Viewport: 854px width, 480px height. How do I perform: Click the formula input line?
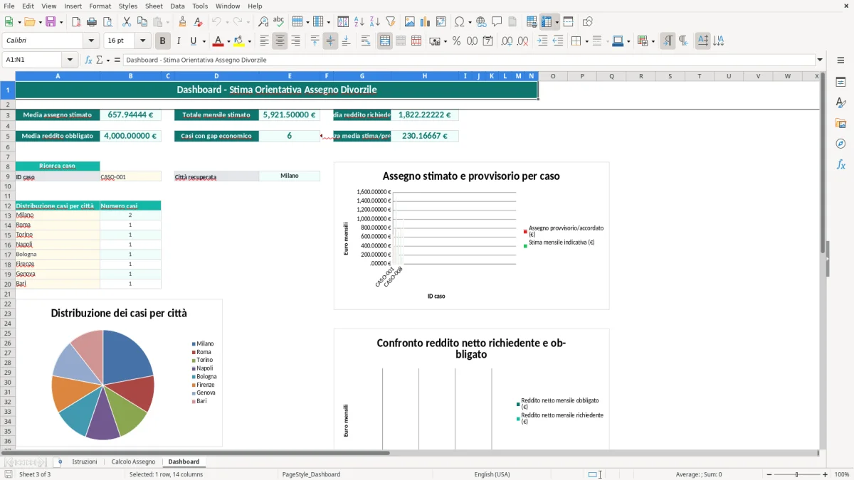click(469, 60)
